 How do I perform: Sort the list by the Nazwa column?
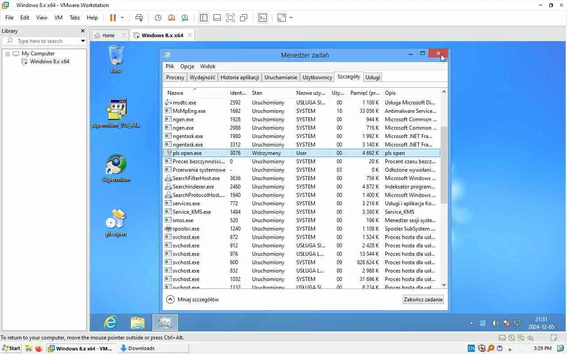coord(194,92)
